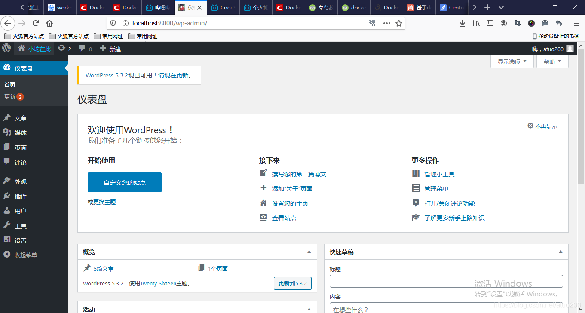Go to browser home page icon

click(49, 23)
